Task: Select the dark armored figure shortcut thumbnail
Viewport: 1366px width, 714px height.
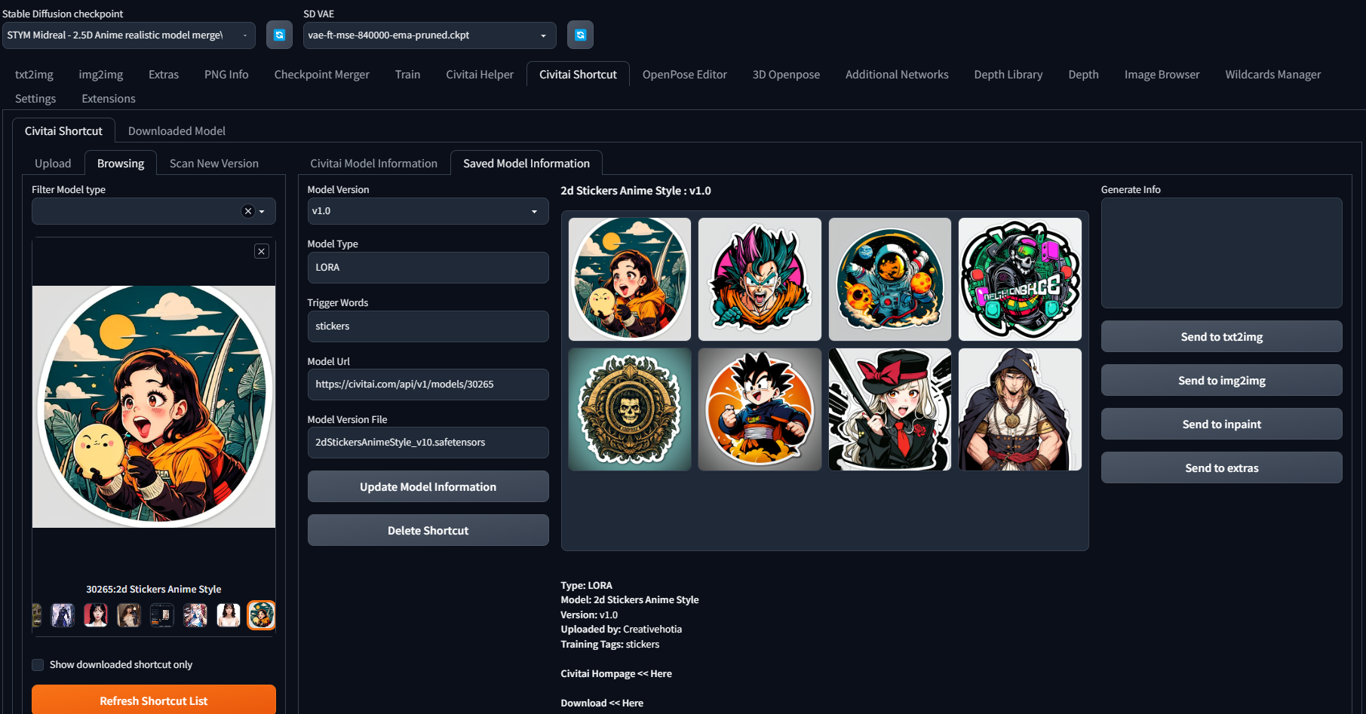Action: [63, 615]
